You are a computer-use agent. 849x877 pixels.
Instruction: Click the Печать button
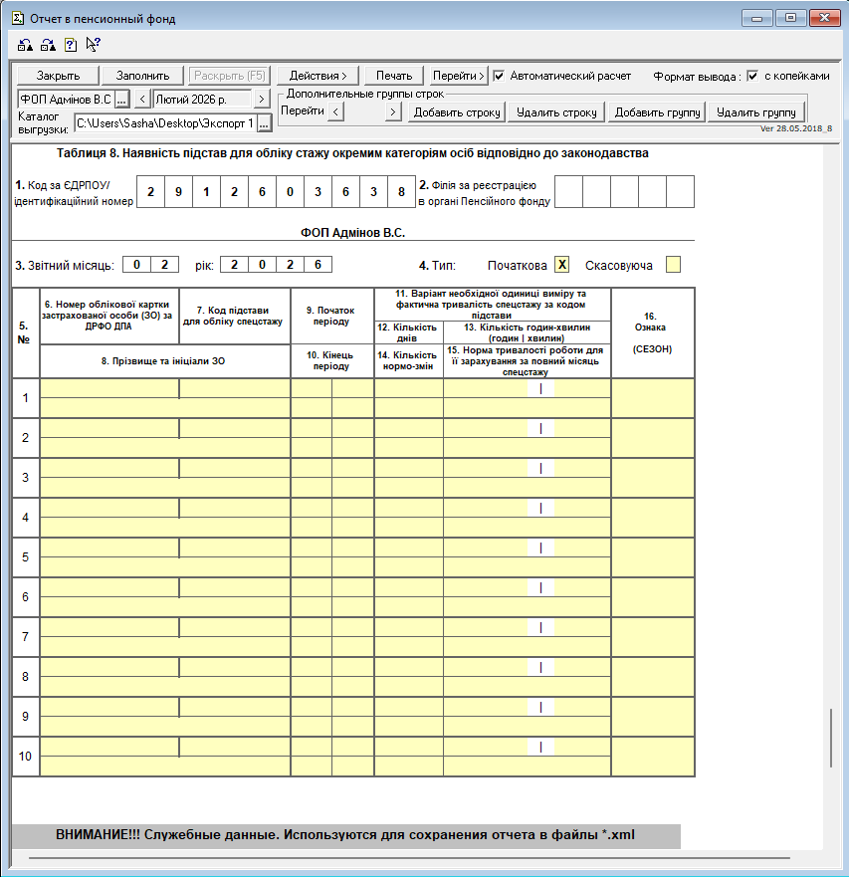point(394,76)
